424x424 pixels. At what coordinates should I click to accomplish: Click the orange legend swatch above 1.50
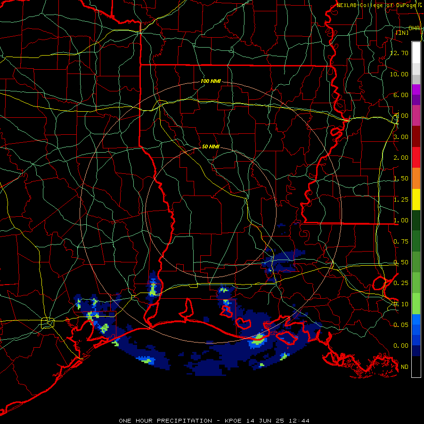(416, 179)
